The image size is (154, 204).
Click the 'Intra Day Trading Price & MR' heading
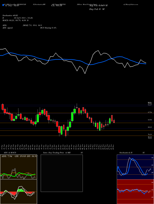pyautogui.click(x=57, y=153)
